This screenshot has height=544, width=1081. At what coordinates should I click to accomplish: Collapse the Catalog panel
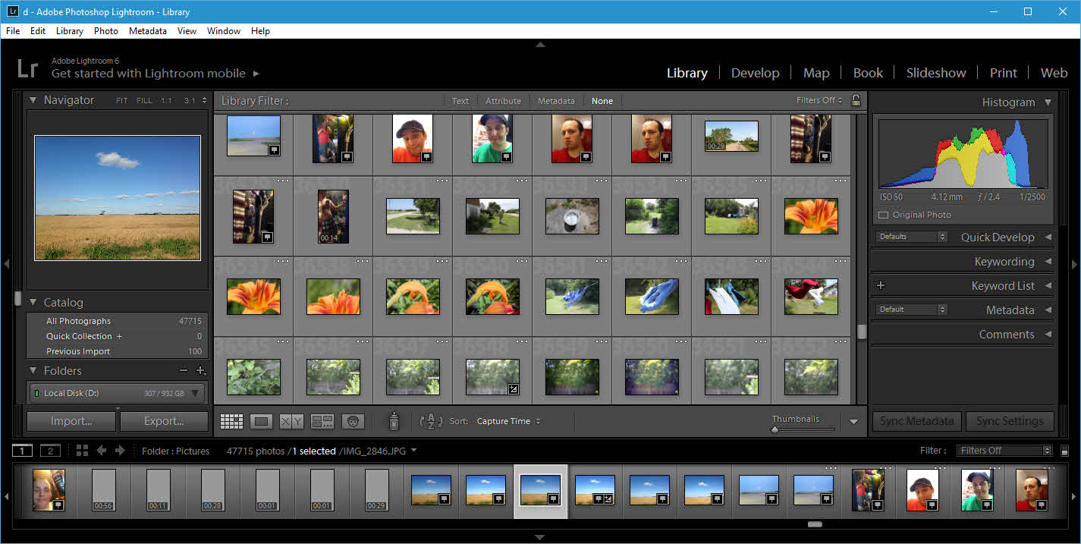[33, 302]
